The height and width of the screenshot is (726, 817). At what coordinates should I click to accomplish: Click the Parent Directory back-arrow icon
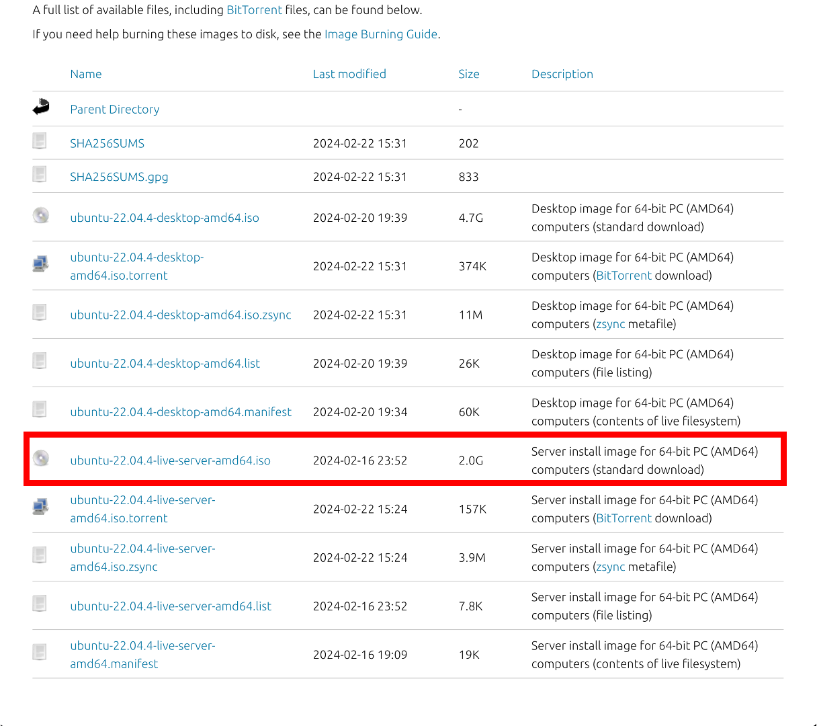tap(41, 107)
